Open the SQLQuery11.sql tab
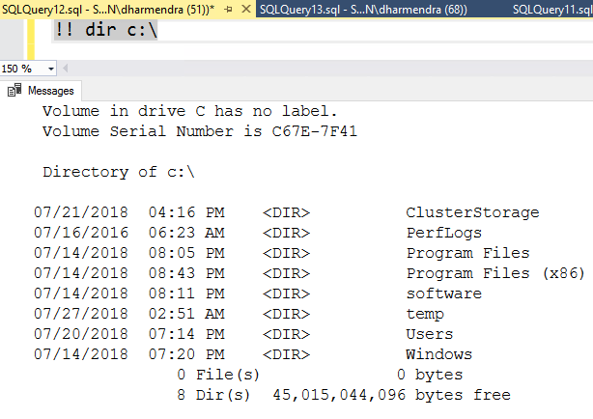The image size is (593, 419). (x=552, y=9)
